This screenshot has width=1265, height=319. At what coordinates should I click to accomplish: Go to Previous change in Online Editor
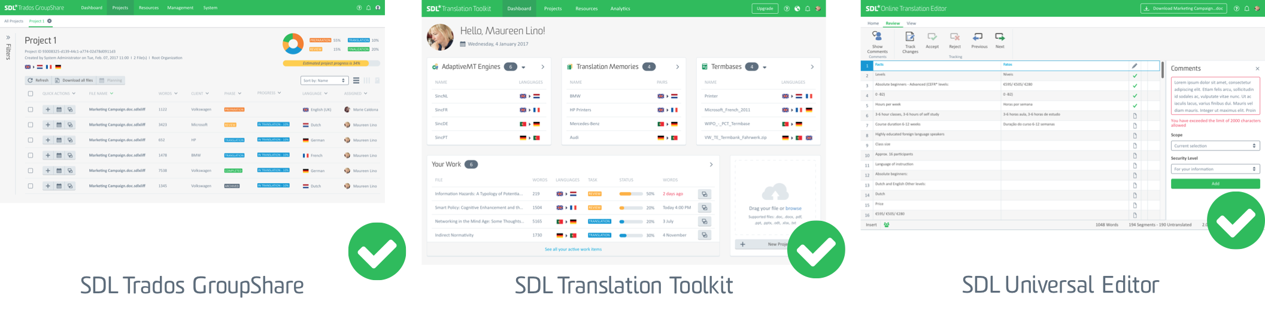(979, 41)
